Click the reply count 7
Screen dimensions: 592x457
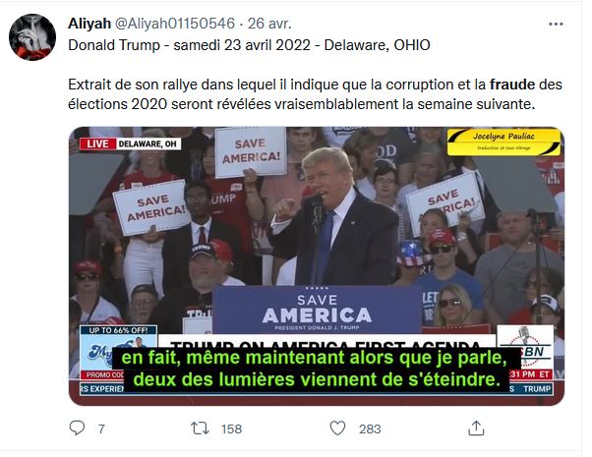[101, 429]
